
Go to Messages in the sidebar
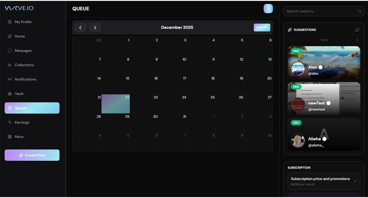pyautogui.click(x=23, y=51)
